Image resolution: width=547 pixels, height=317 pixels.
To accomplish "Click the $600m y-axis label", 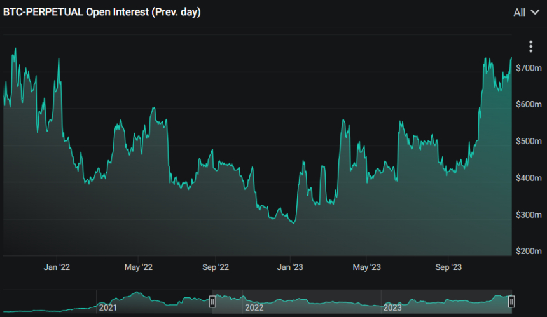I will tap(529, 104).
